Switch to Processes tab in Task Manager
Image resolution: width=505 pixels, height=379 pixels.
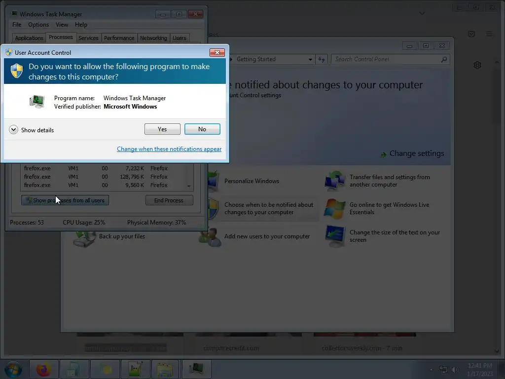click(x=61, y=38)
